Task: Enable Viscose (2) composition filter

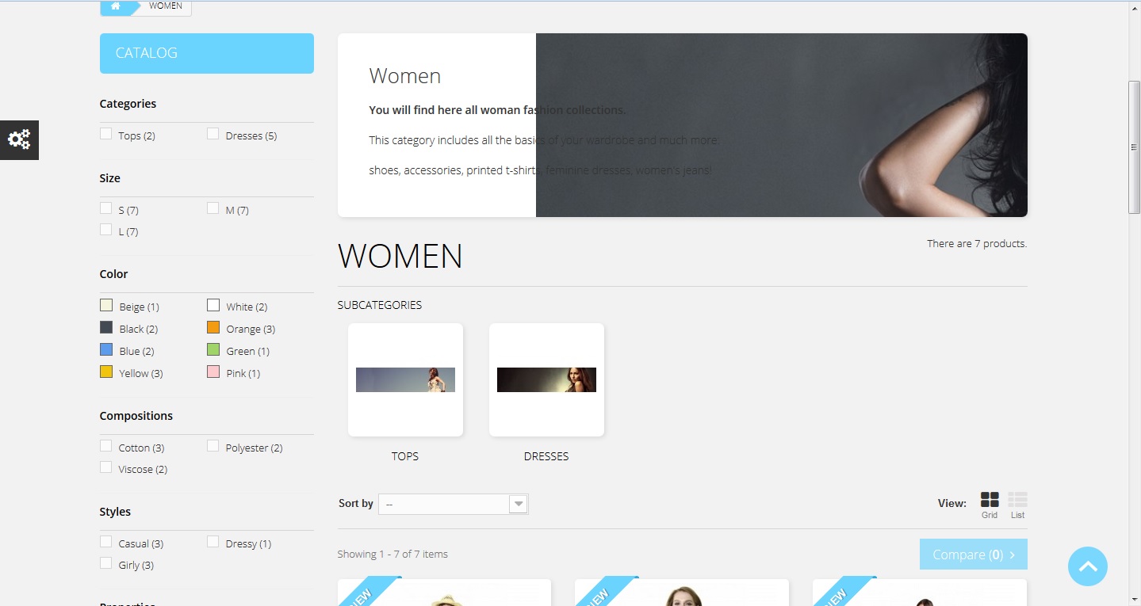Action: 106,467
